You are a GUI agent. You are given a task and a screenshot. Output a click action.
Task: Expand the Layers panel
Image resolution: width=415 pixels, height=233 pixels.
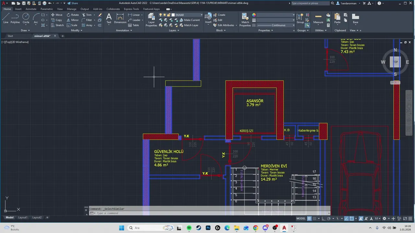pos(174,30)
